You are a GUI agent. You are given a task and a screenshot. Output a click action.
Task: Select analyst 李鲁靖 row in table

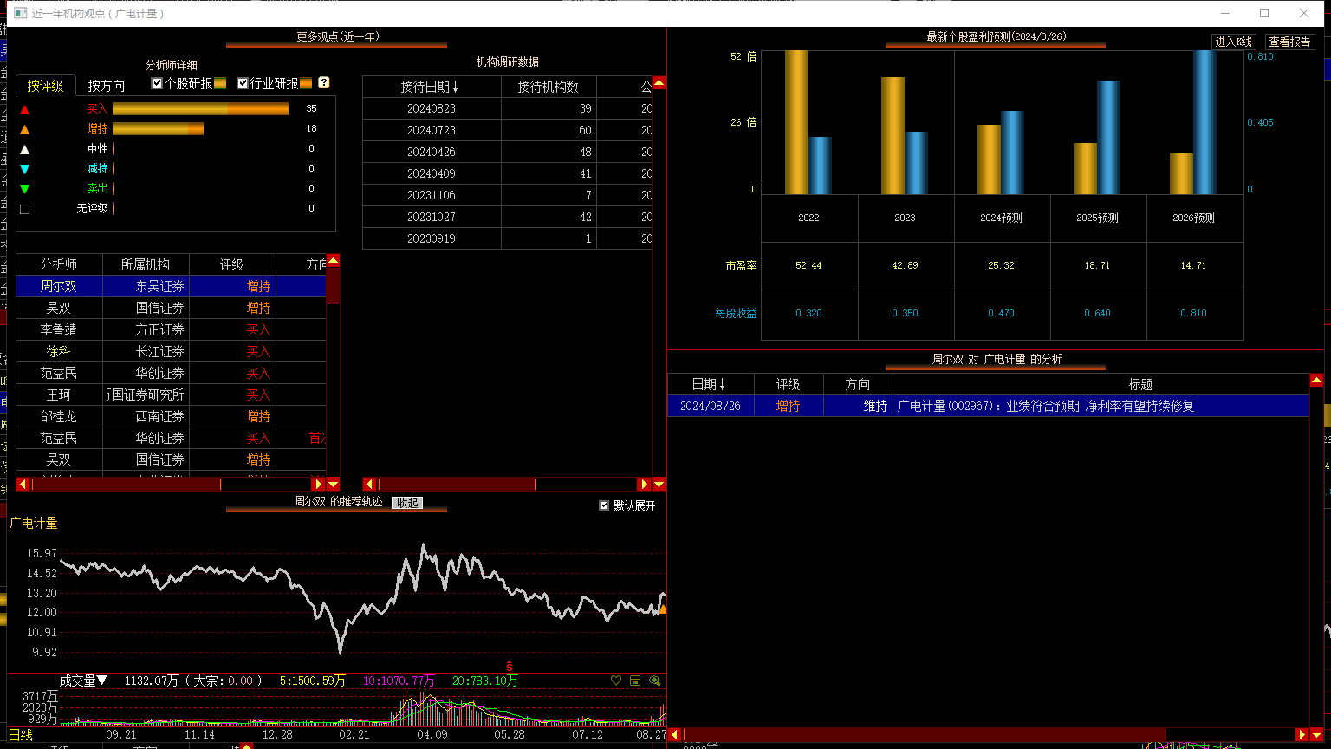[59, 329]
